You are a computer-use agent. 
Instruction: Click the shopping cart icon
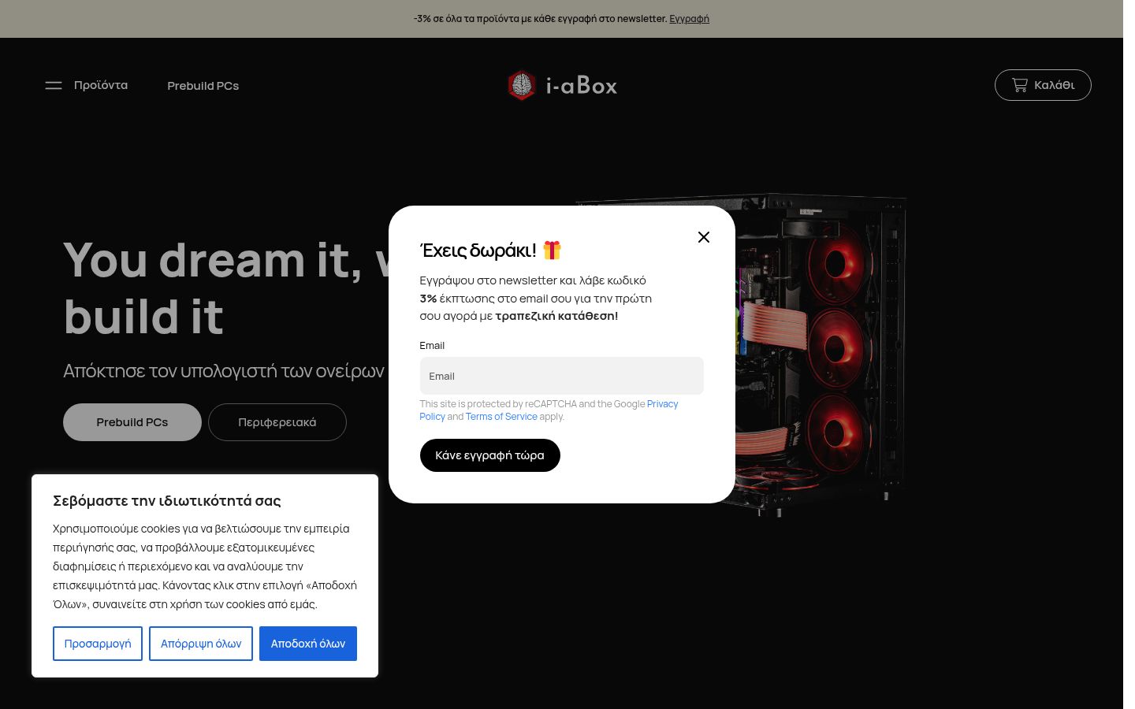click(x=1020, y=85)
